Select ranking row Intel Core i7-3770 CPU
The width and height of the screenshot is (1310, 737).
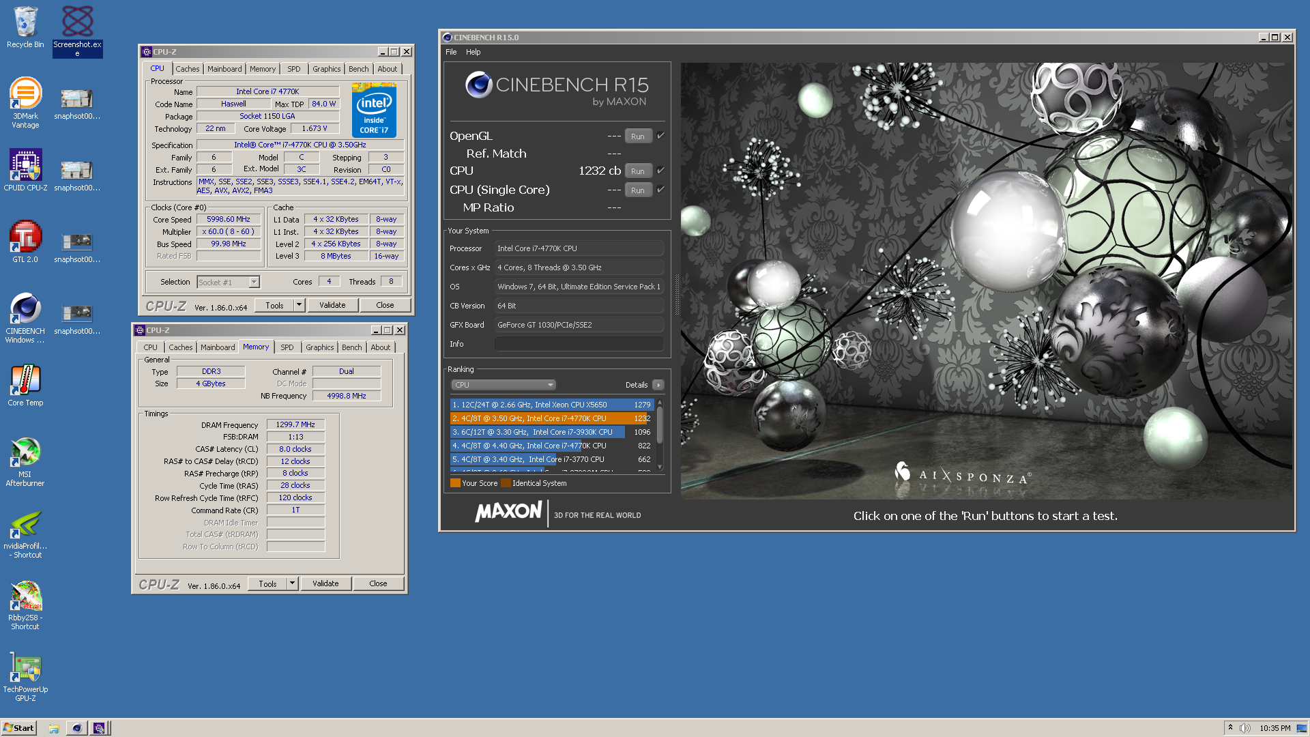(551, 459)
